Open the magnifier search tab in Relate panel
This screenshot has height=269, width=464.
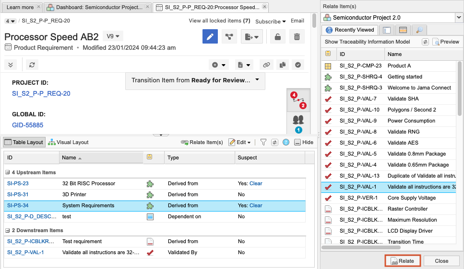click(x=419, y=30)
